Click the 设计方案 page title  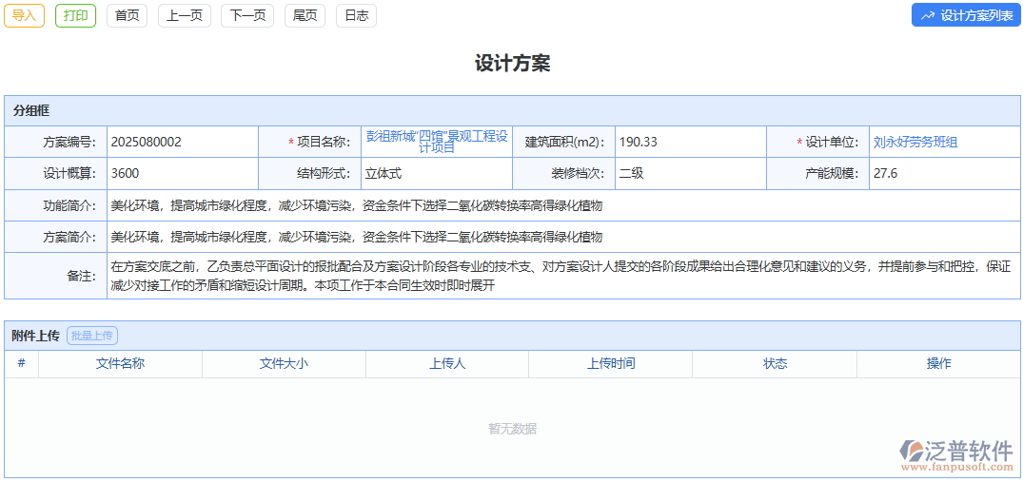click(512, 63)
